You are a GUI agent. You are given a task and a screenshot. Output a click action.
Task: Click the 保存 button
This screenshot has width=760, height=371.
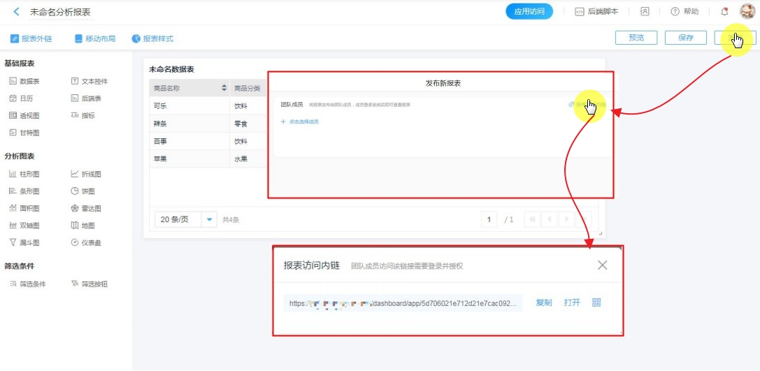tap(685, 38)
